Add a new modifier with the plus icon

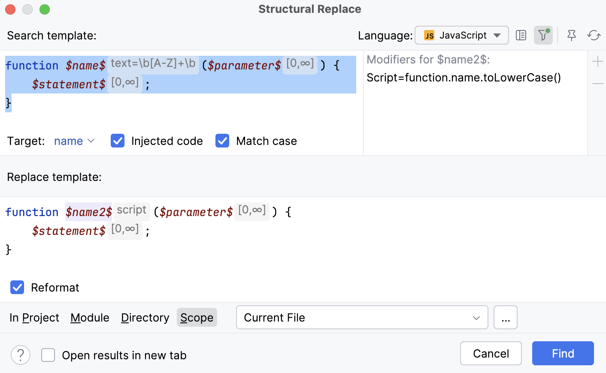tap(597, 61)
